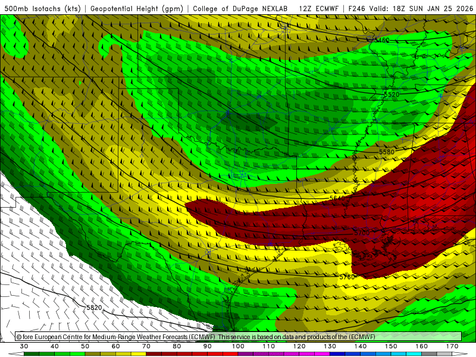
Task: Select the 'Geopotential Height (gpm)' title text
Action: [x=137, y=8]
